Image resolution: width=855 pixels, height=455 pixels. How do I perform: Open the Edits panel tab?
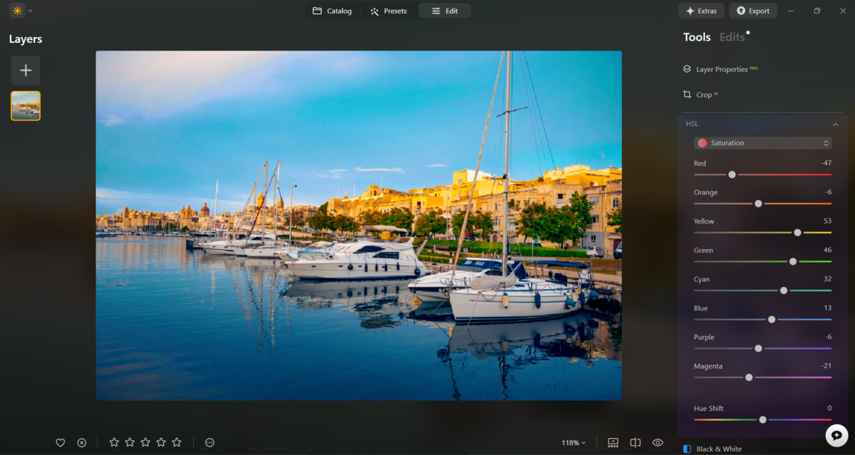coord(732,37)
